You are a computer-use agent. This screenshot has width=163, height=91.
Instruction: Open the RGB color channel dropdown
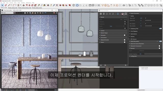[x=7, y=13]
